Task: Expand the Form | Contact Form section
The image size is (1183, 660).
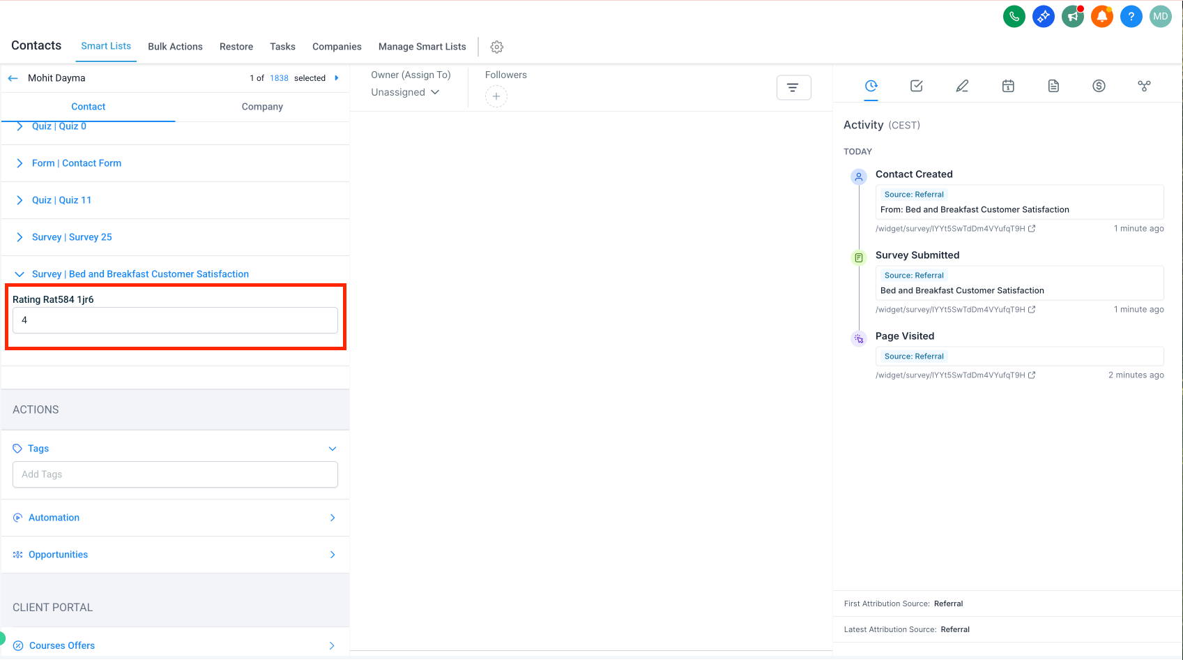Action: tap(175, 163)
